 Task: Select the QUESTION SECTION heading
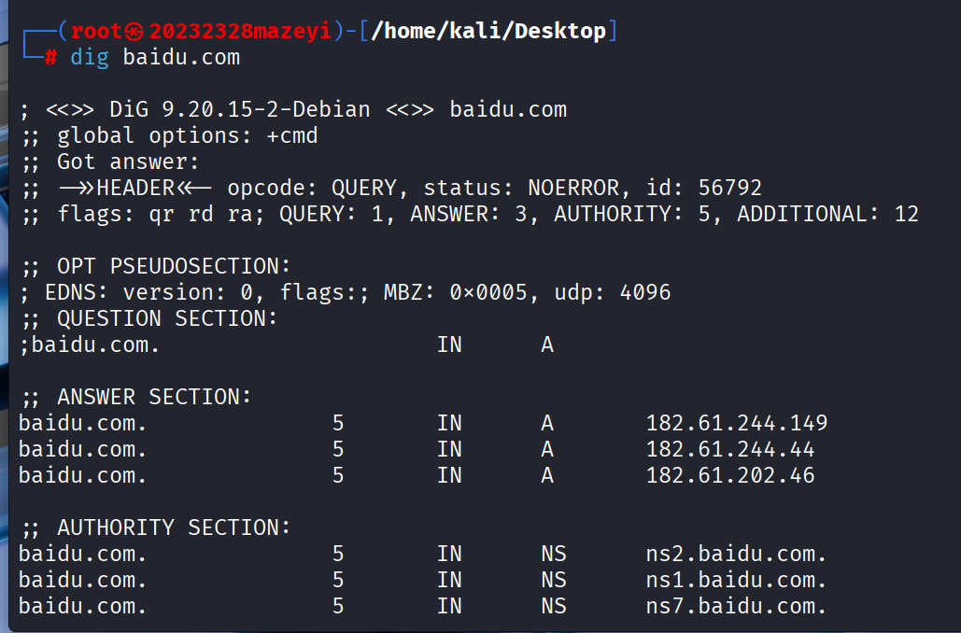click(166, 318)
